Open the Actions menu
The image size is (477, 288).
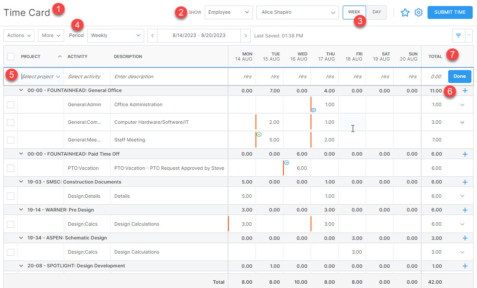[18, 35]
